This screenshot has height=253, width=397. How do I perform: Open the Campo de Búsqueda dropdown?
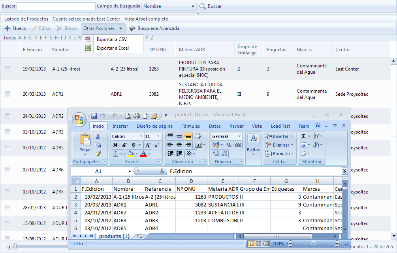pyautogui.click(x=193, y=6)
